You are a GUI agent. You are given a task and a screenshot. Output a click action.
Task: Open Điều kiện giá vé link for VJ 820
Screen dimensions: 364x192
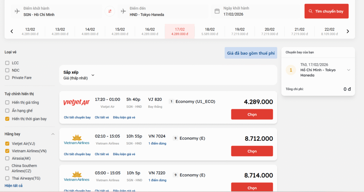(124, 117)
